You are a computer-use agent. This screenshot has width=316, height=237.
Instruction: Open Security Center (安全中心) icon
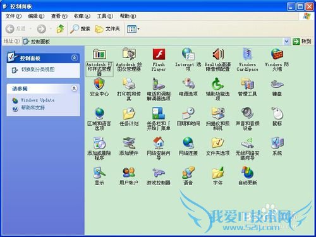point(99,83)
